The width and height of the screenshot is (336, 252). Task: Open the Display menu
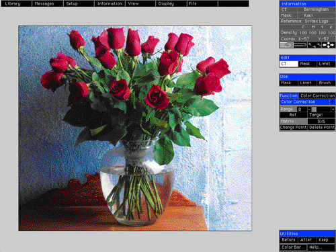(x=171, y=3)
